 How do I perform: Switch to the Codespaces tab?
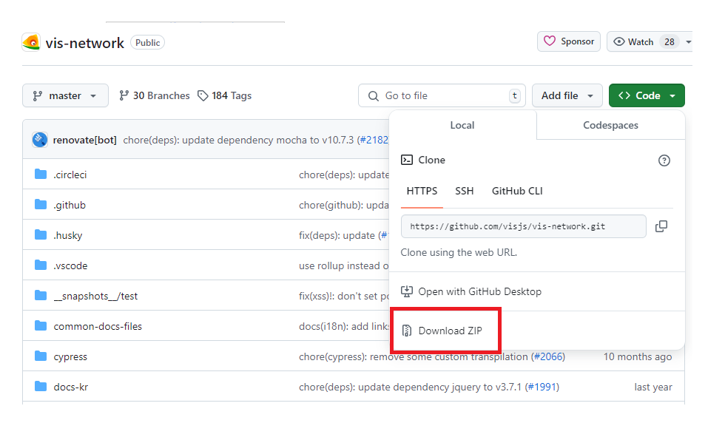pos(610,125)
